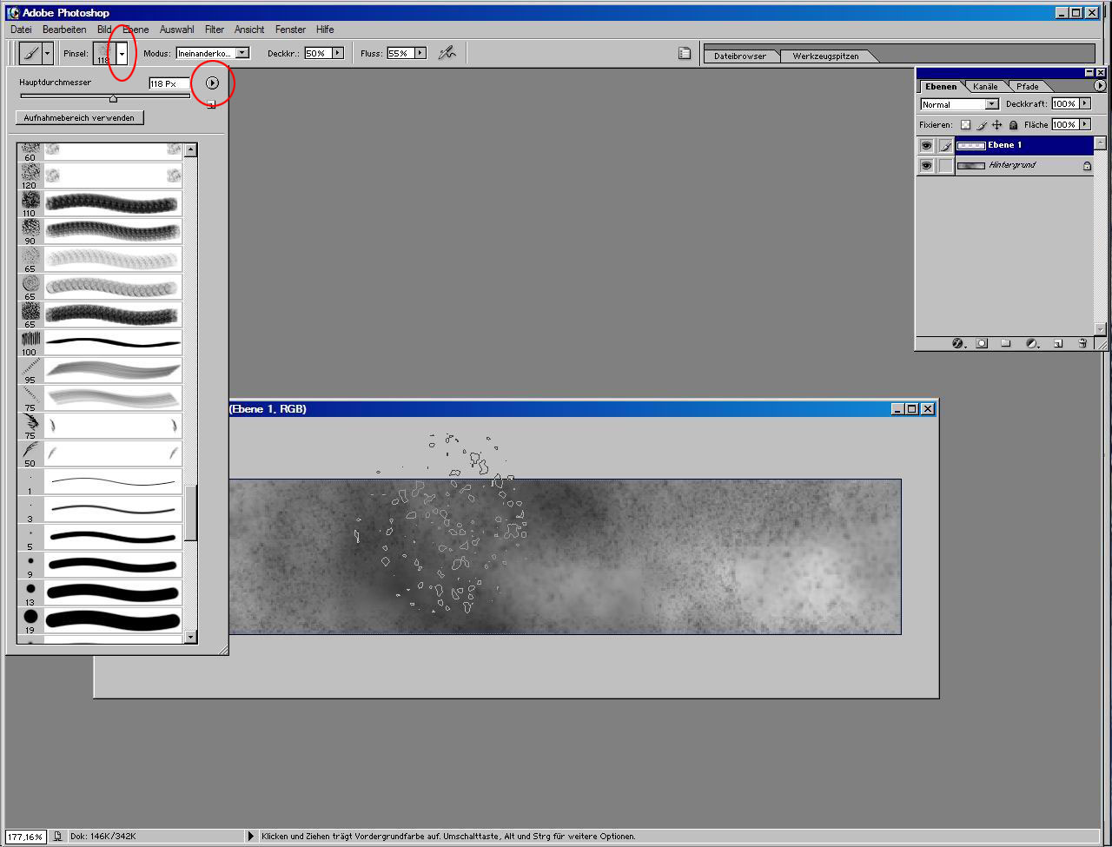
Task: Delete layer with the trash icon
Action: pyautogui.click(x=1082, y=343)
